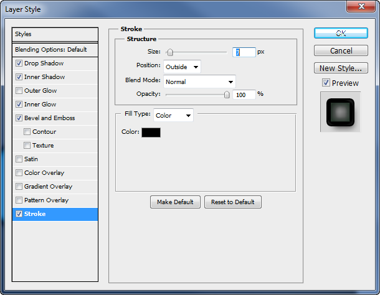Uncheck the Stroke checkbox
Image resolution: width=380 pixels, height=295 pixels.
(19, 214)
